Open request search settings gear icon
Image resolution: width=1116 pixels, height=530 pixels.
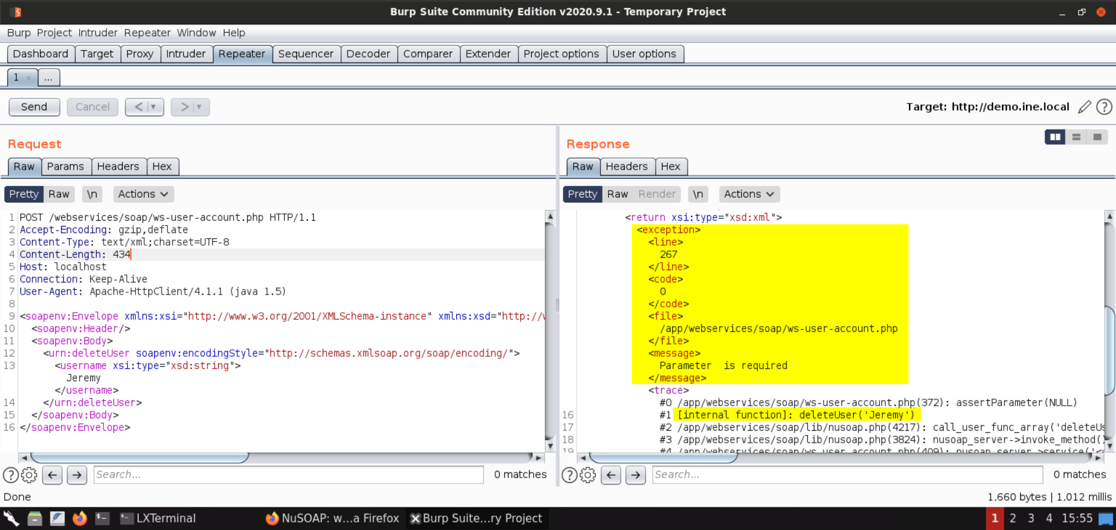coord(29,475)
